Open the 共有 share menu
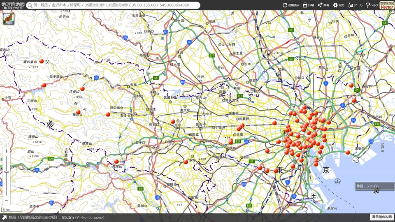Image resolution: width=395 pixels, height=222 pixels. click(323, 5)
